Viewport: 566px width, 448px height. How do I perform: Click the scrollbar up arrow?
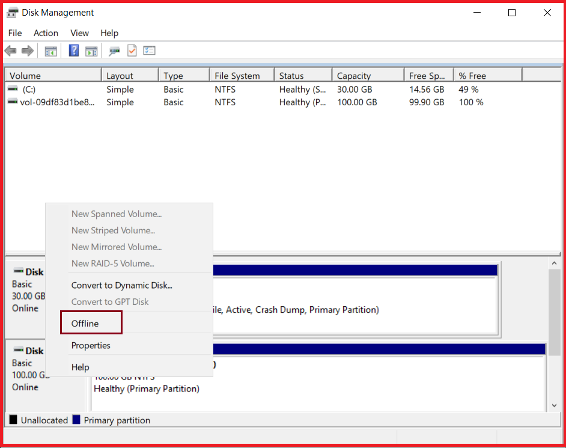[554, 262]
